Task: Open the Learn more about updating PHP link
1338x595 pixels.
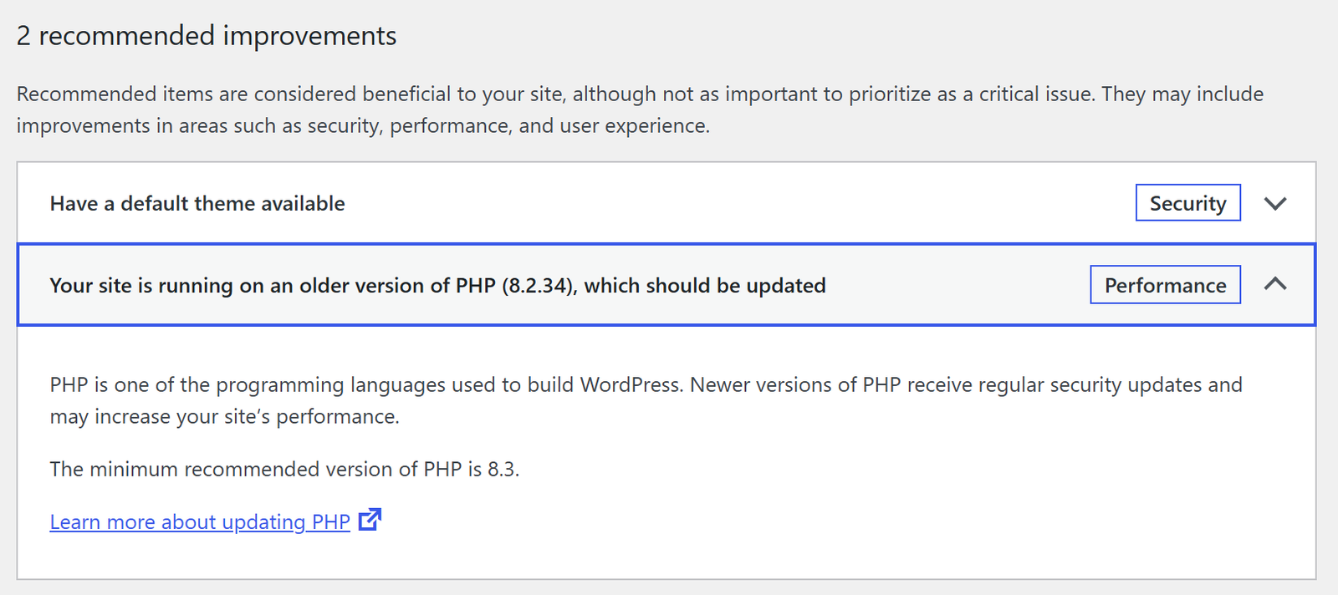Action: [200, 521]
